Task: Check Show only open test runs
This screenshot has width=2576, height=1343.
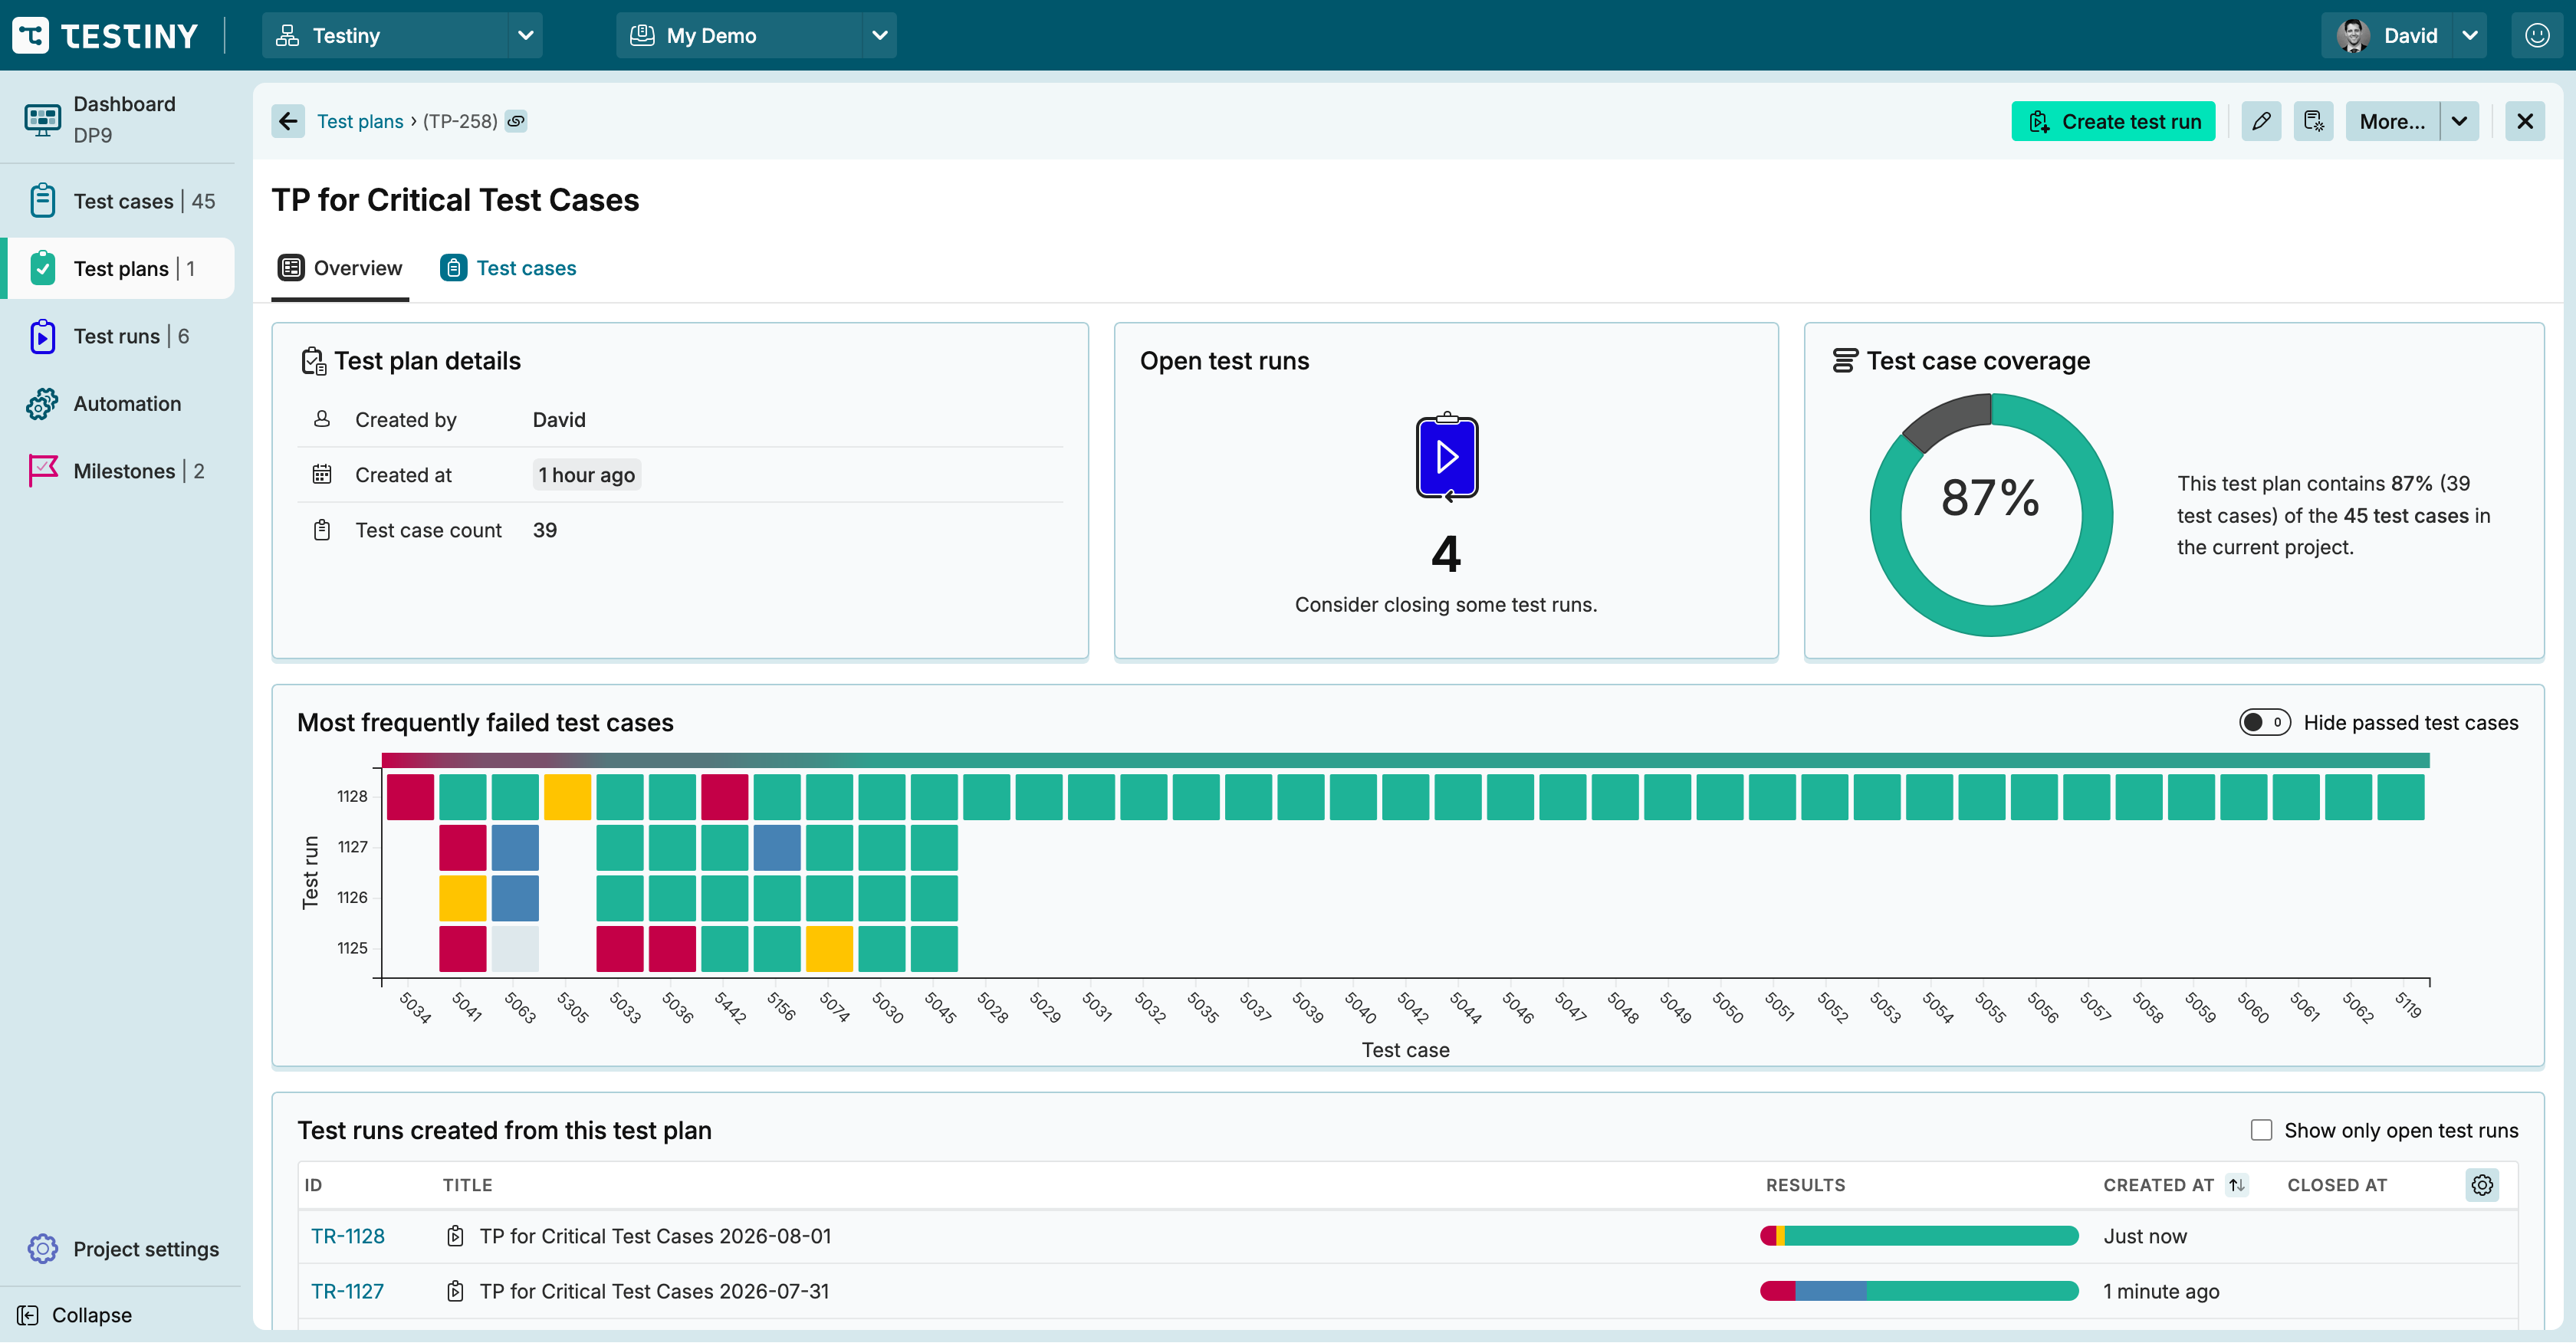Action: (2261, 1130)
